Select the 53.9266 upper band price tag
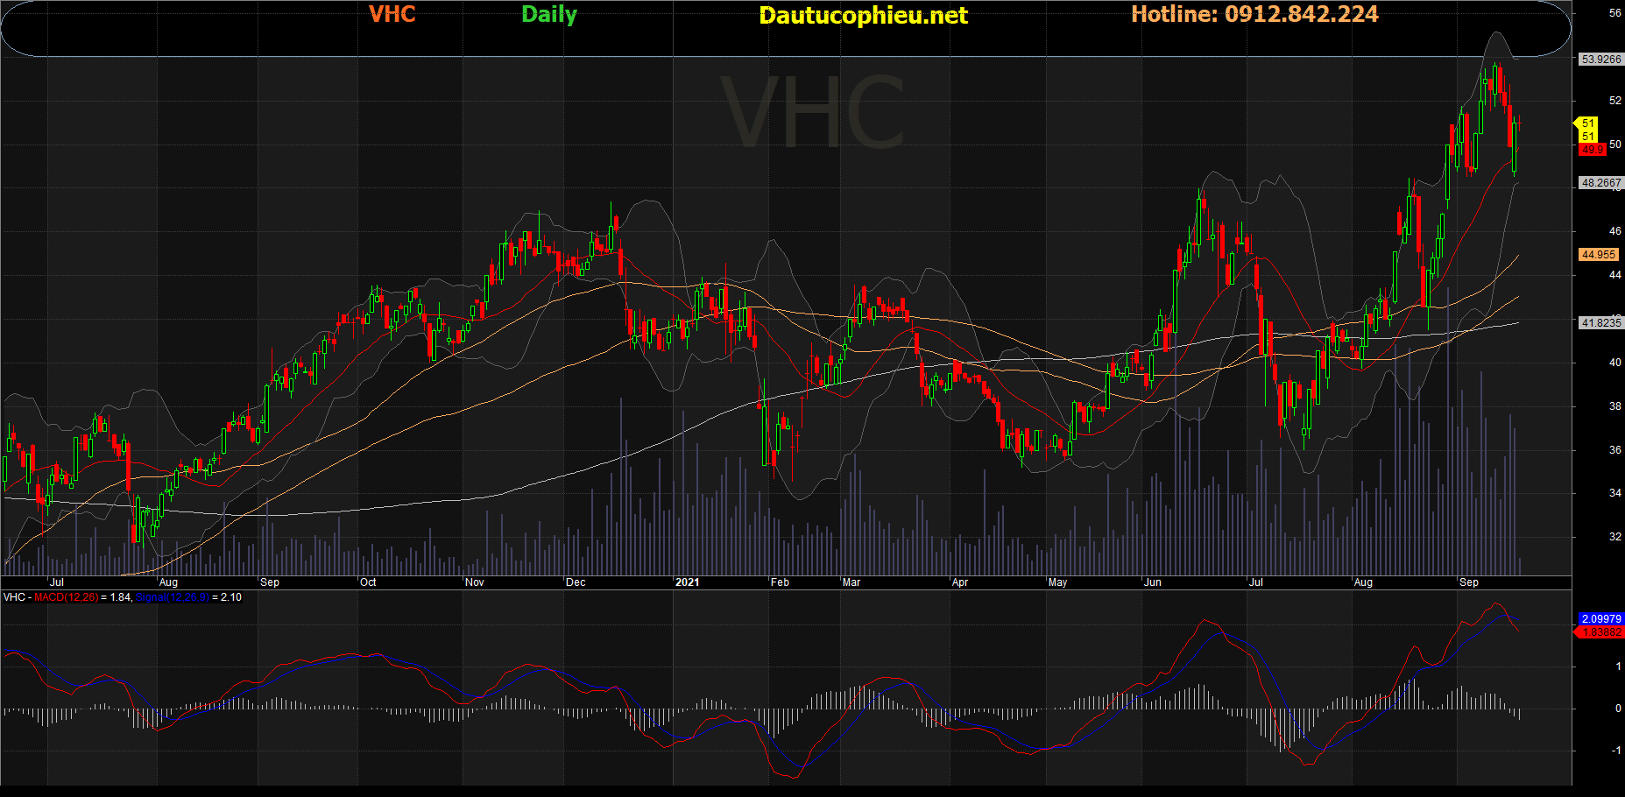The height and width of the screenshot is (797, 1625). point(1600,60)
